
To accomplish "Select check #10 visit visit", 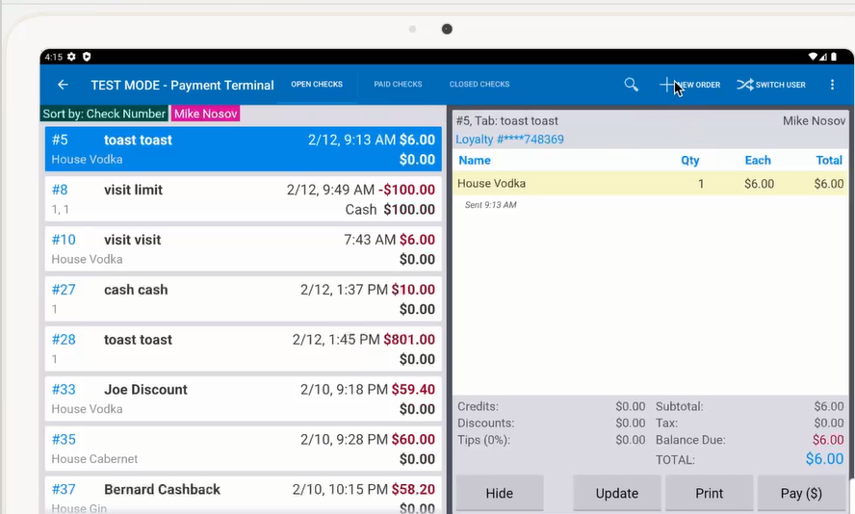I will (x=244, y=249).
